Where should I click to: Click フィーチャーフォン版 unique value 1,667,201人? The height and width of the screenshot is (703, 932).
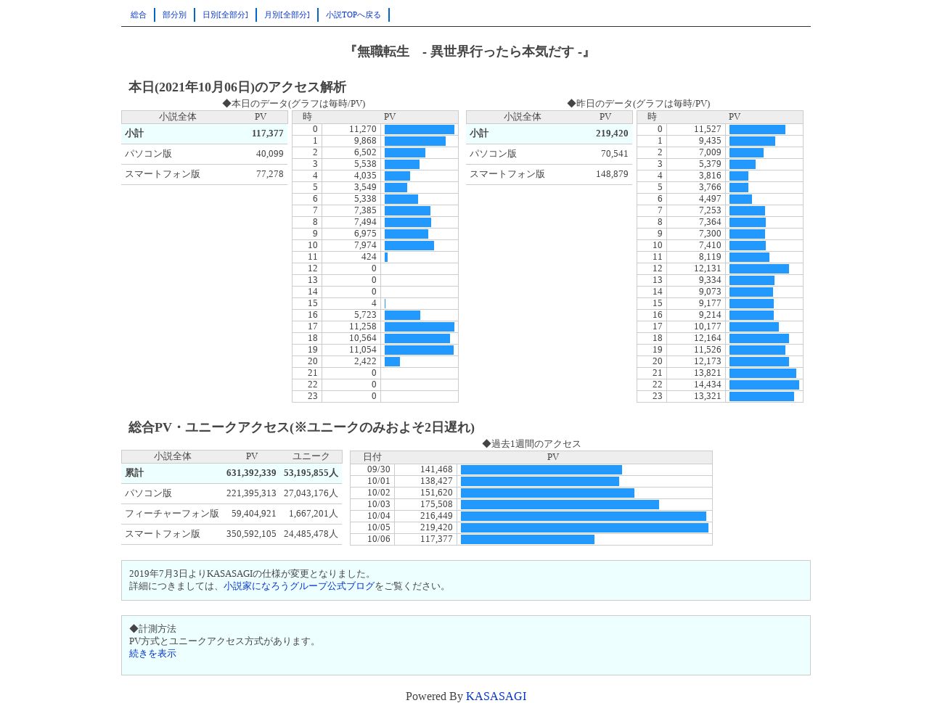(x=314, y=514)
